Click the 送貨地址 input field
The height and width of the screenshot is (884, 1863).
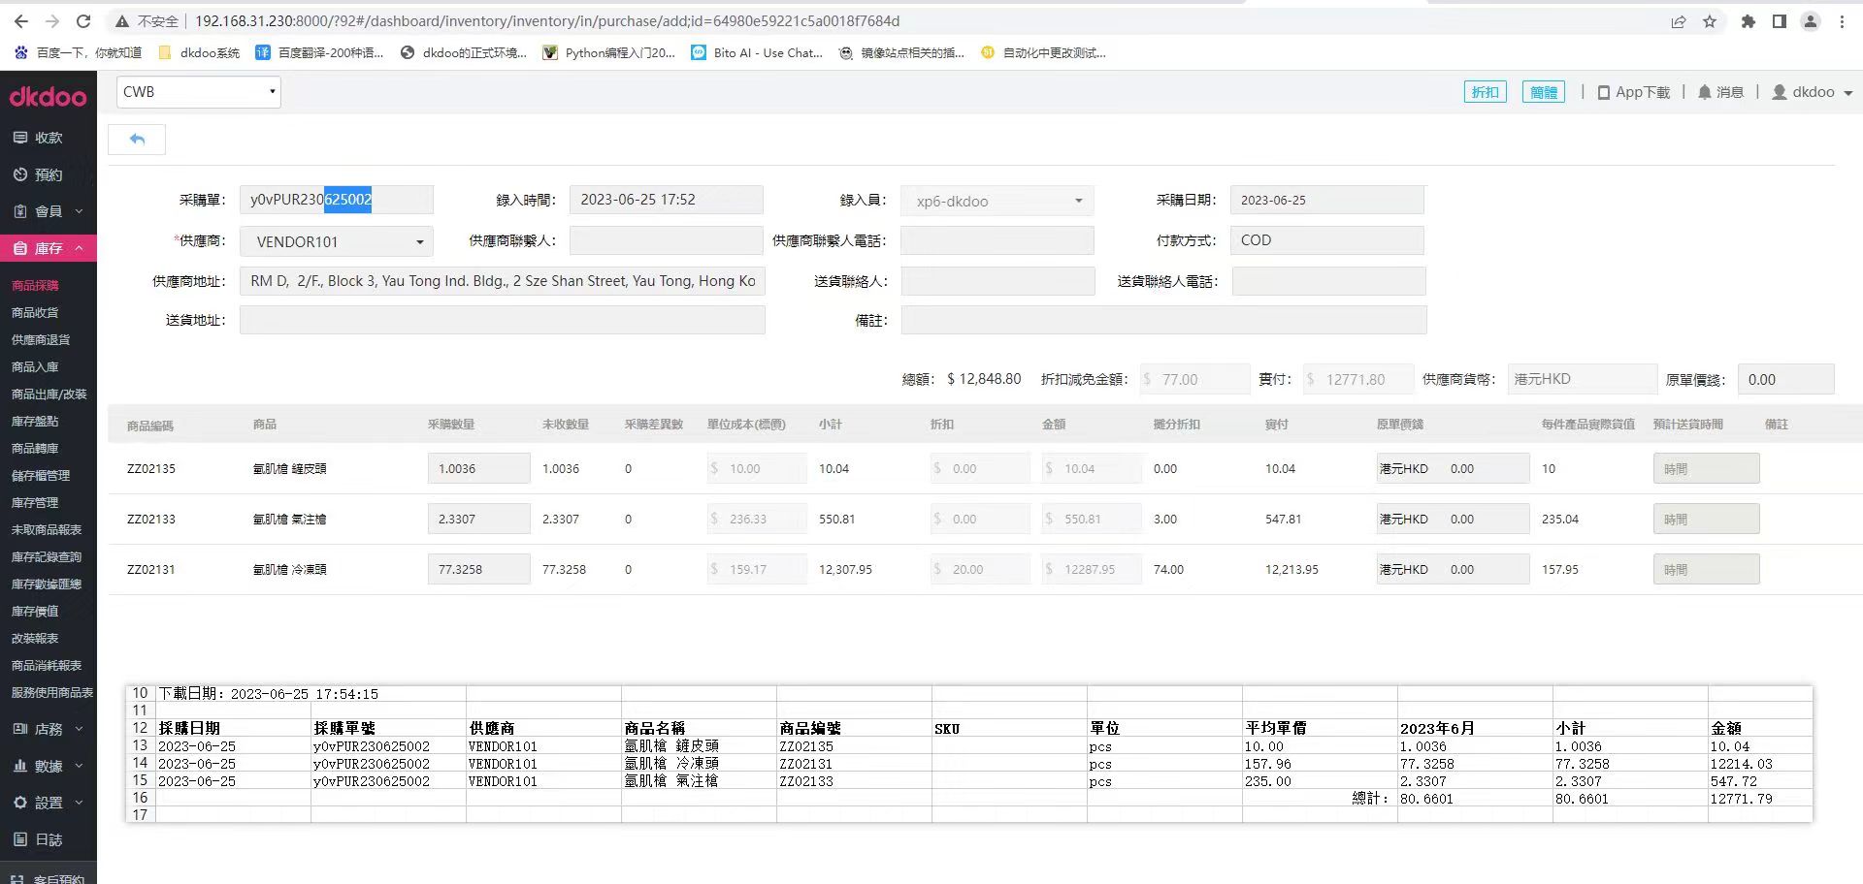pyautogui.click(x=502, y=320)
